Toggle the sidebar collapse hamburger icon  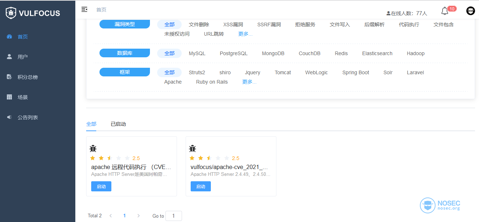click(84, 9)
